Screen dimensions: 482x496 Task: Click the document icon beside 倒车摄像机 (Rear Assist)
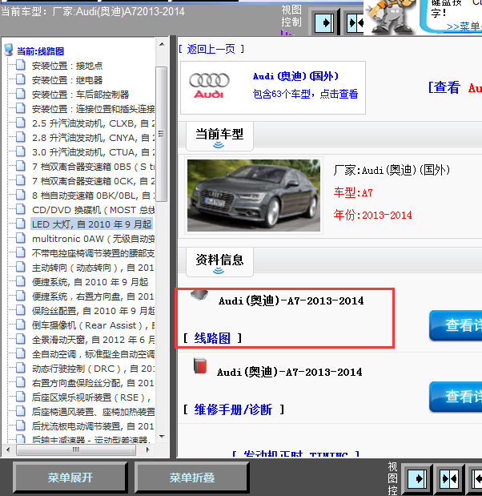[x=21, y=325]
